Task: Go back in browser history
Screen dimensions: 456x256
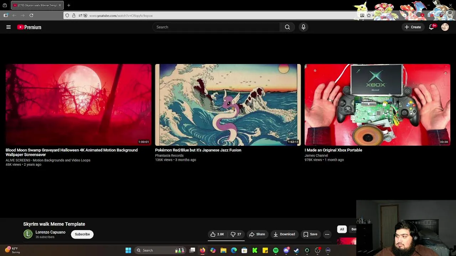Action: 14,15
